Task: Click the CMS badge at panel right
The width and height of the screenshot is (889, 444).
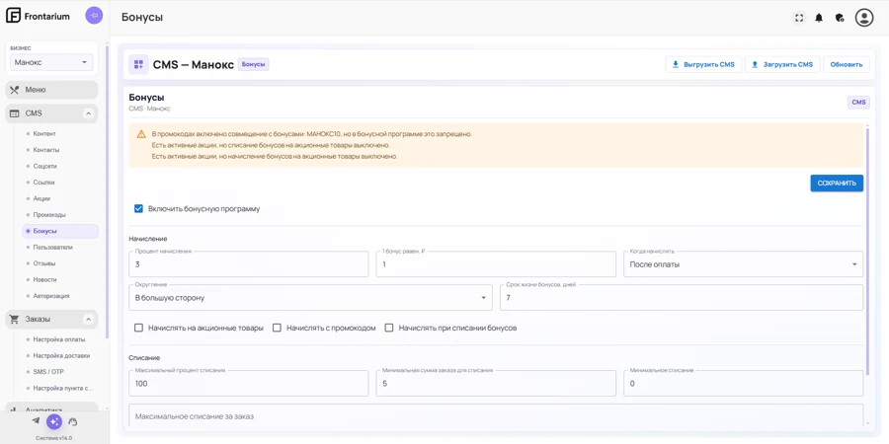Action: tap(858, 103)
